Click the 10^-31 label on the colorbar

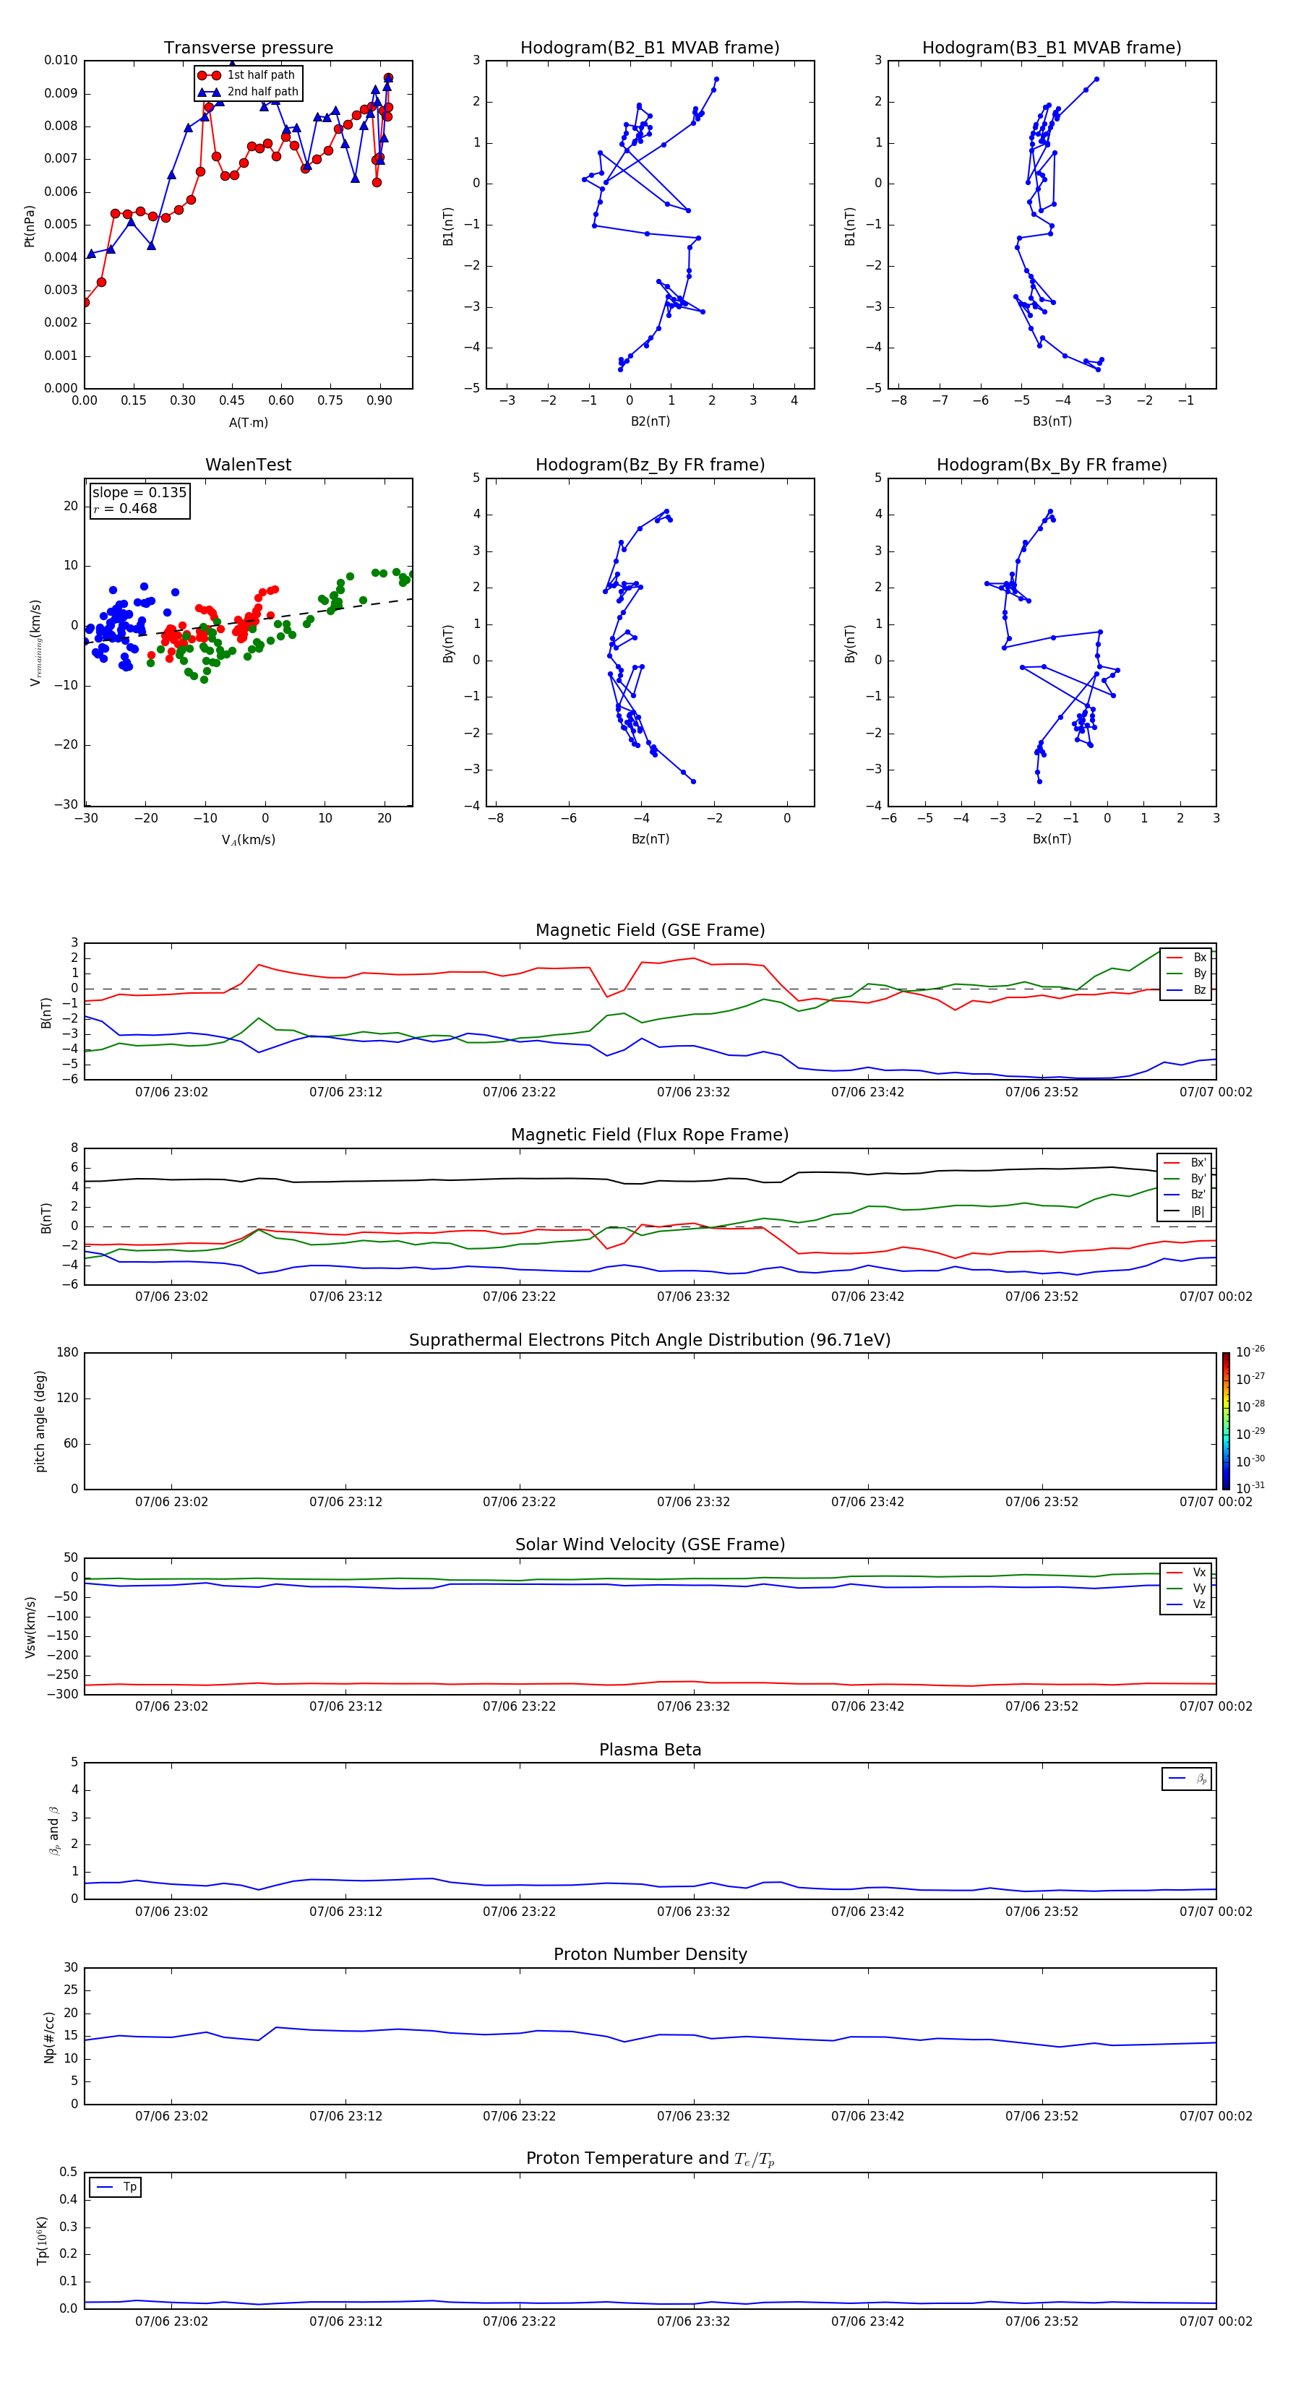[x=1250, y=1488]
